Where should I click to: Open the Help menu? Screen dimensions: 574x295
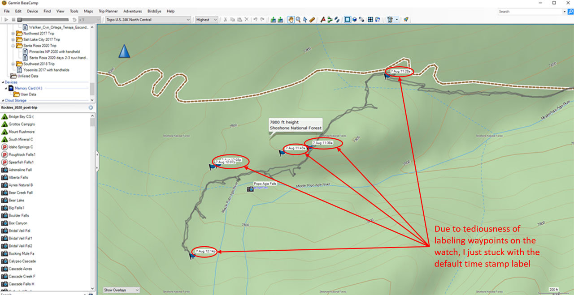(x=170, y=11)
